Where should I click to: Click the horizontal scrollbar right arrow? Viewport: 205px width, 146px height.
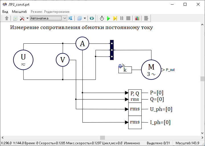202,138
